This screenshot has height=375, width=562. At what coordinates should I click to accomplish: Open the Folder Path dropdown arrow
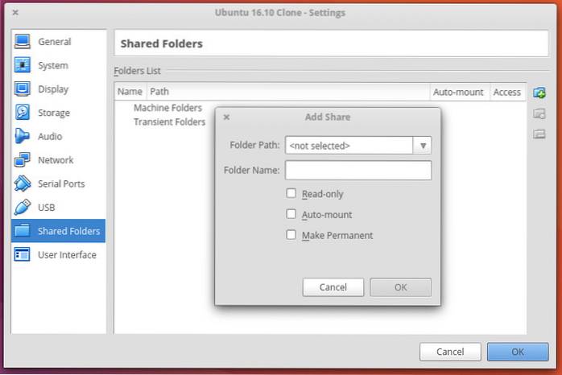click(423, 146)
